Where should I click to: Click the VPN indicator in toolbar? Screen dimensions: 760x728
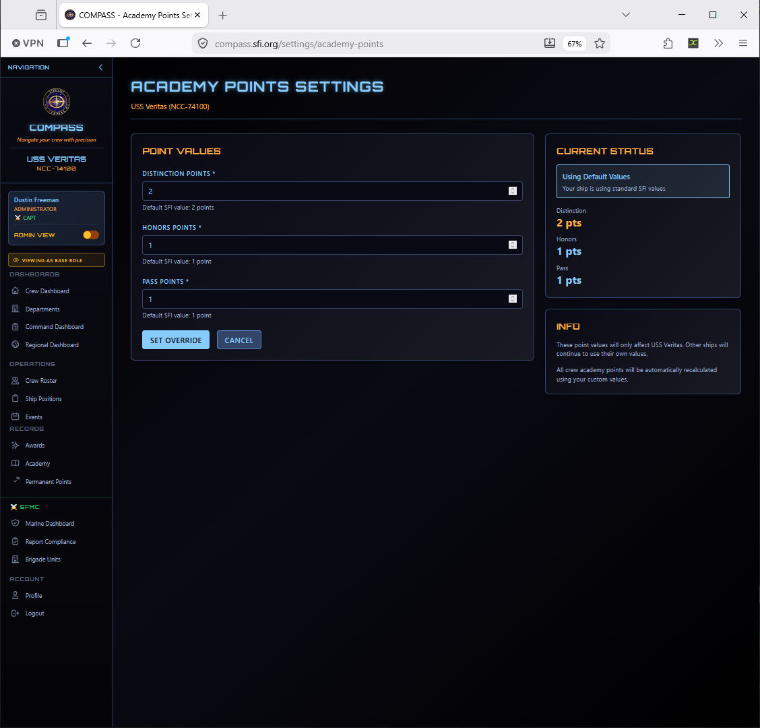coord(28,43)
